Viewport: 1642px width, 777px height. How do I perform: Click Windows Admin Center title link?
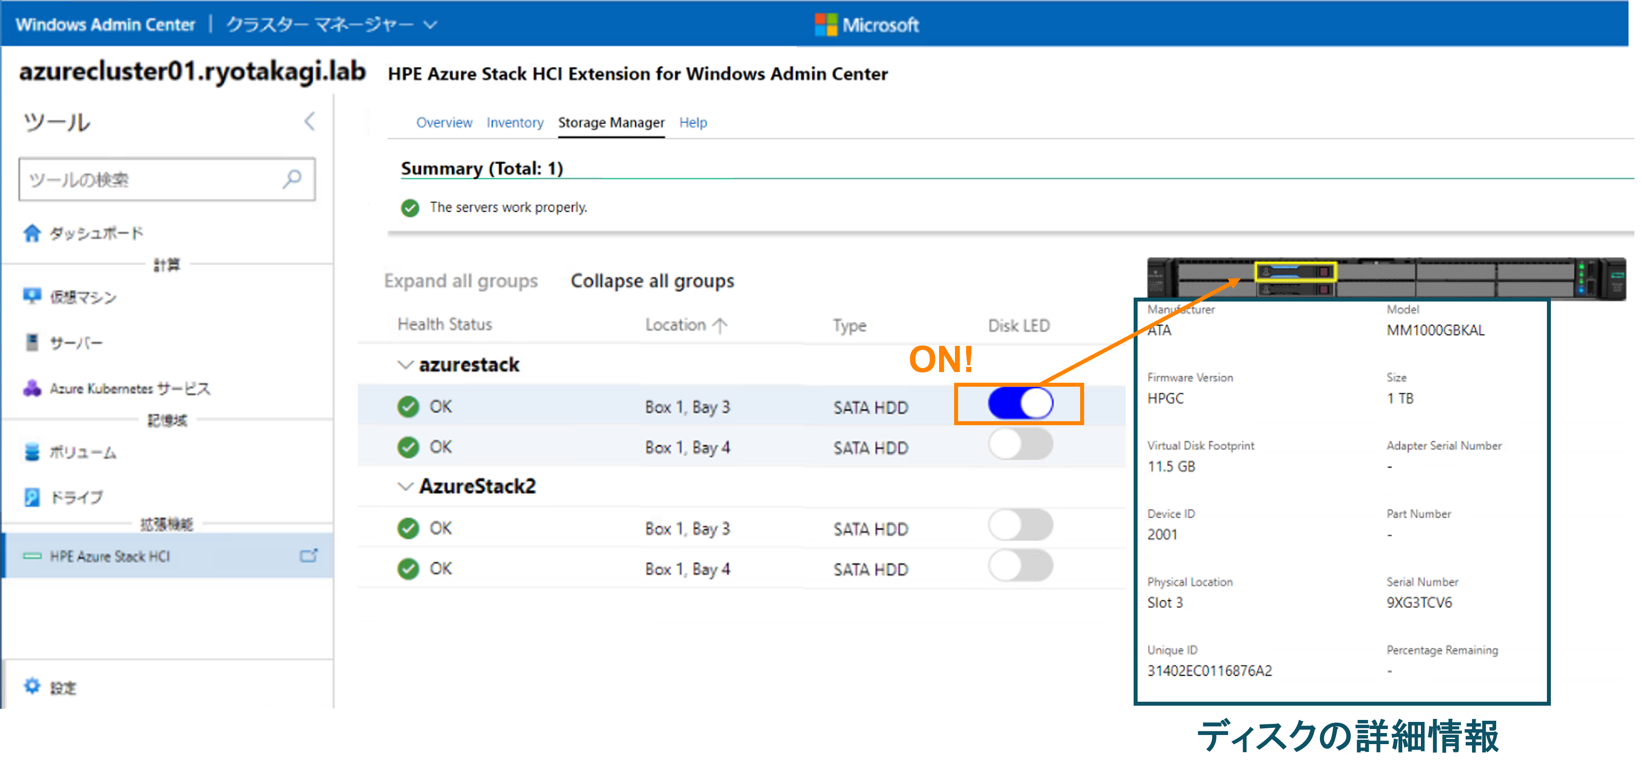pos(105,25)
